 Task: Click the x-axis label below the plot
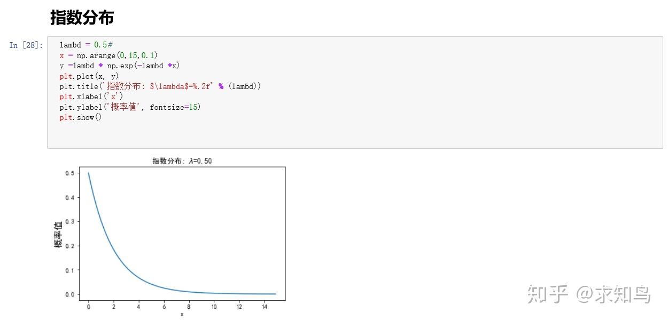click(182, 314)
